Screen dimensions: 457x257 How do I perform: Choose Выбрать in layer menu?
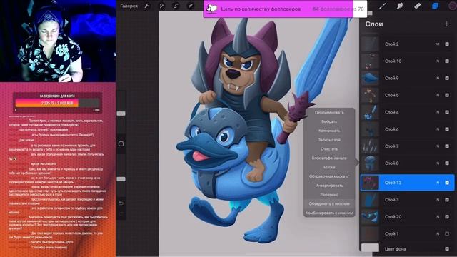(329, 121)
